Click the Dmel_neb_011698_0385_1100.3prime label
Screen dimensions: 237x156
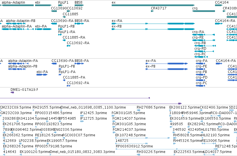click(x=93, y=107)
